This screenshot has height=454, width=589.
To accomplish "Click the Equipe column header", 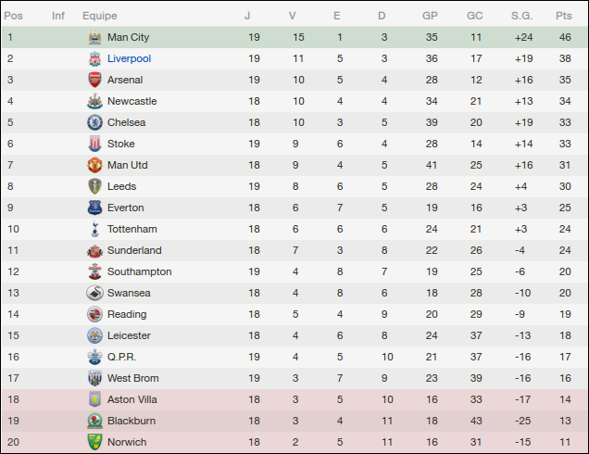I will [99, 16].
